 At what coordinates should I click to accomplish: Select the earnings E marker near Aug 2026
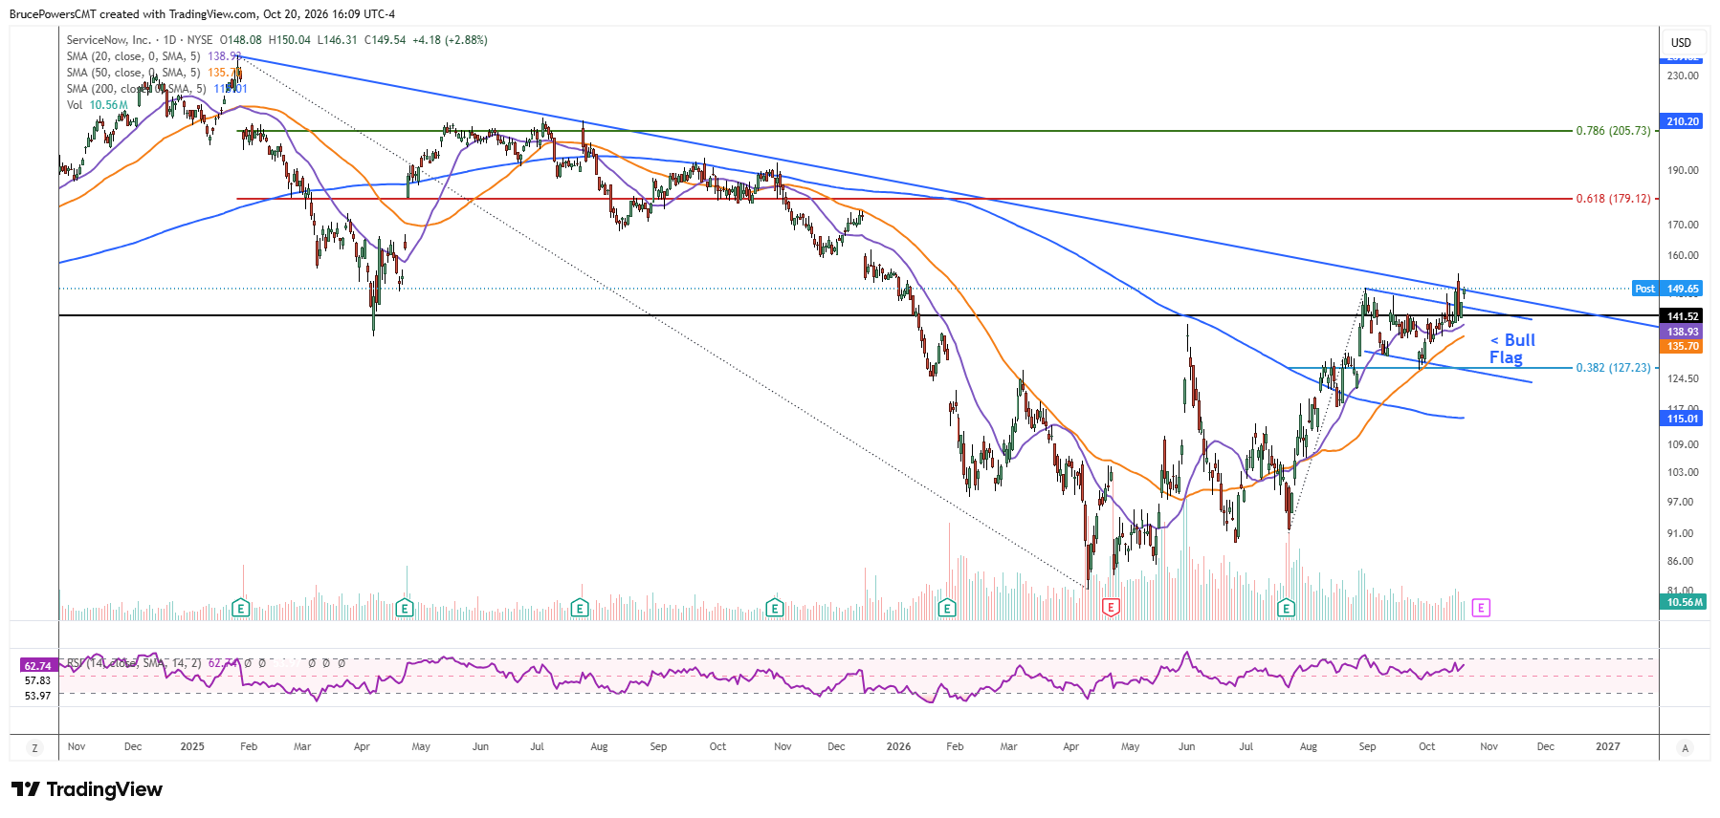1287,608
